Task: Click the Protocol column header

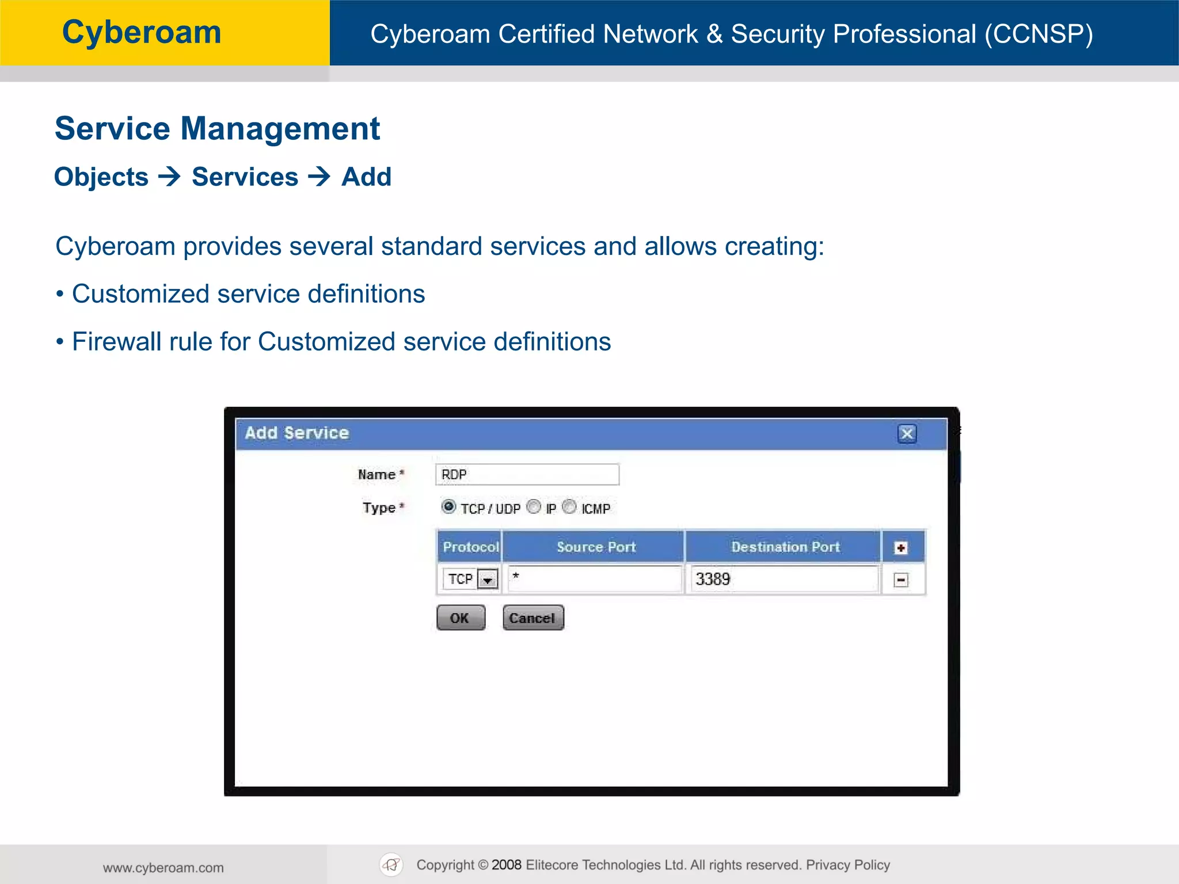Action: [x=470, y=547]
